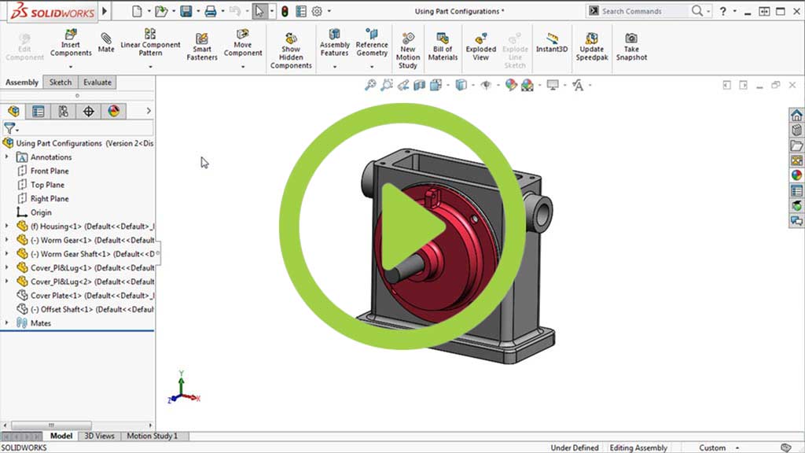805x453 pixels.
Task: Open Smart Fasteners tool
Action: click(202, 39)
